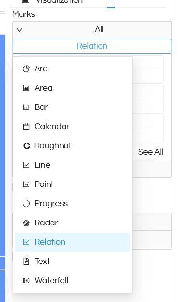Click the Radar pentagon icon

coord(26,223)
